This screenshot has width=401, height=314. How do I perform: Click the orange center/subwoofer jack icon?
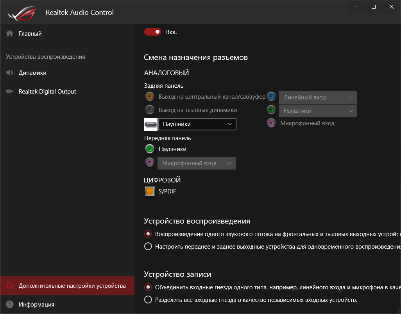(149, 97)
